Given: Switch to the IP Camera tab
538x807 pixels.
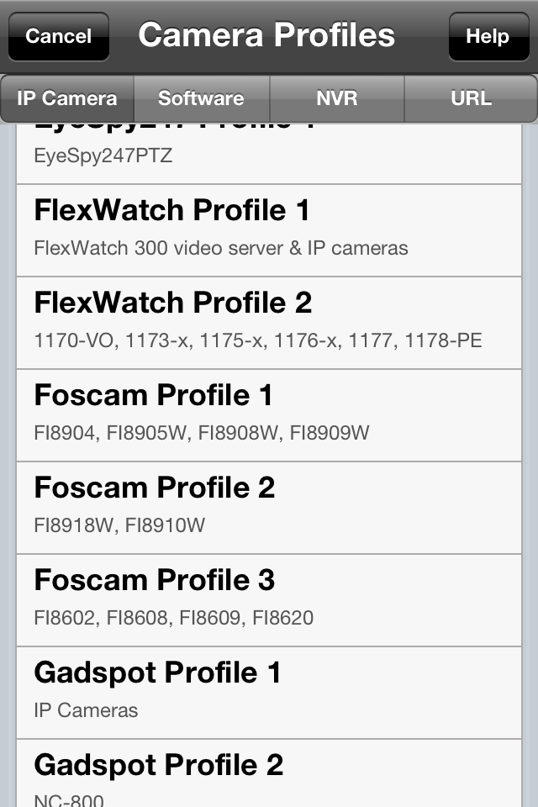Looking at the screenshot, I should coord(67,98).
